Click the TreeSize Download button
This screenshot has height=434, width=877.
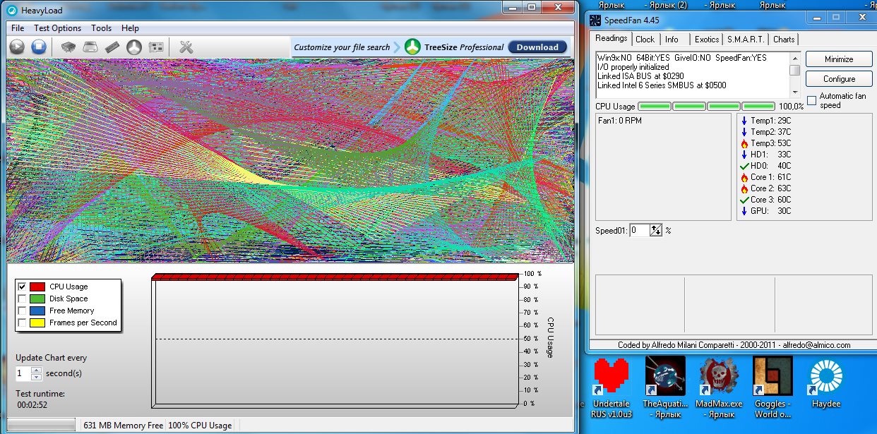[x=537, y=47]
